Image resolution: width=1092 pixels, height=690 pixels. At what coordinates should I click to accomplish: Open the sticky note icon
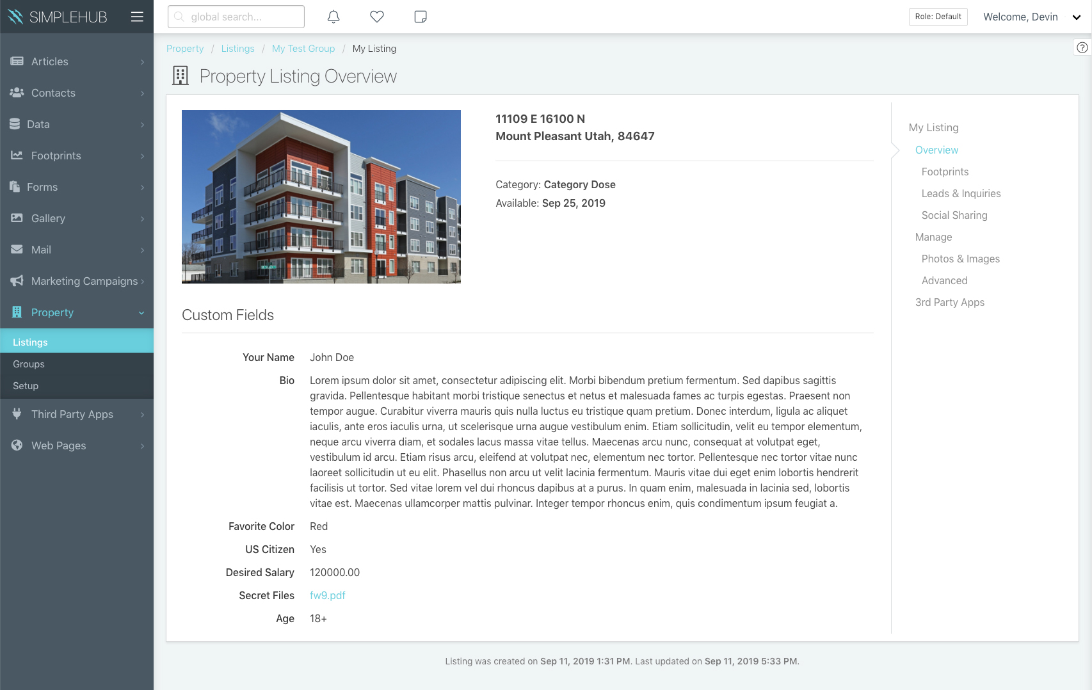click(x=421, y=17)
